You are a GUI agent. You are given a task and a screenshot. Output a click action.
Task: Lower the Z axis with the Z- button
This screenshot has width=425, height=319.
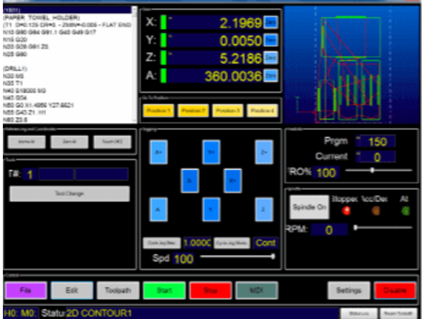point(264,209)
